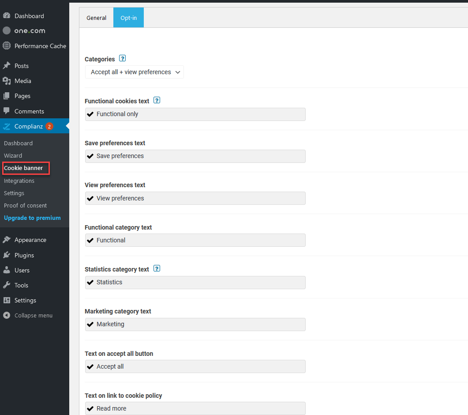
Task: Click the Tools wrench icon
Action: 7,285
